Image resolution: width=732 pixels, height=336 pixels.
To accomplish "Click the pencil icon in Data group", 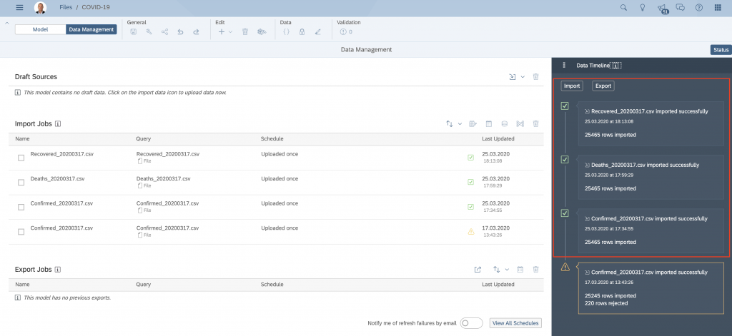I will click(x=318, y=31).
